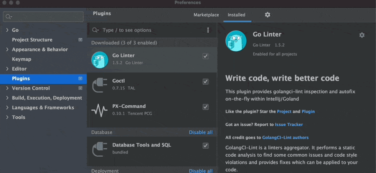
Task: Click the Goctl plug icon
Action: coord(100,85)
